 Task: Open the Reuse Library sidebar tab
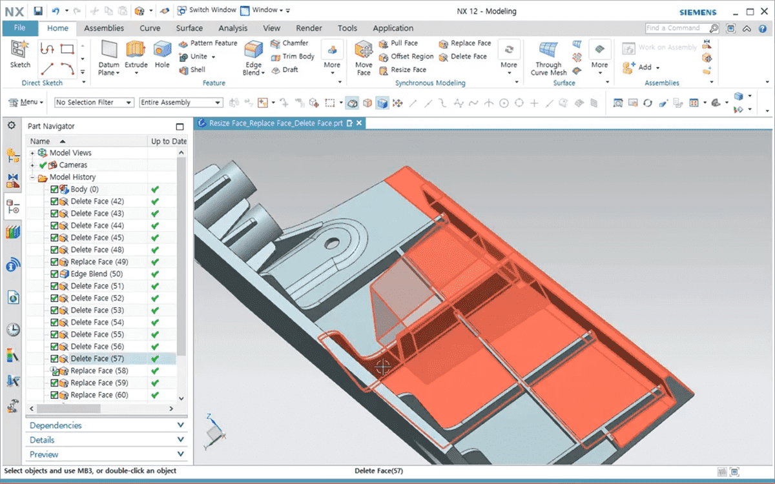pyautogui.click(x=13, y=231)
